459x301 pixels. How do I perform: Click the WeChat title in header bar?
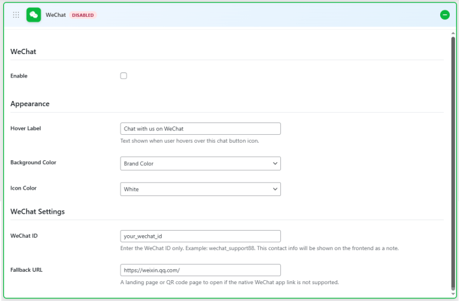point(55,15)
